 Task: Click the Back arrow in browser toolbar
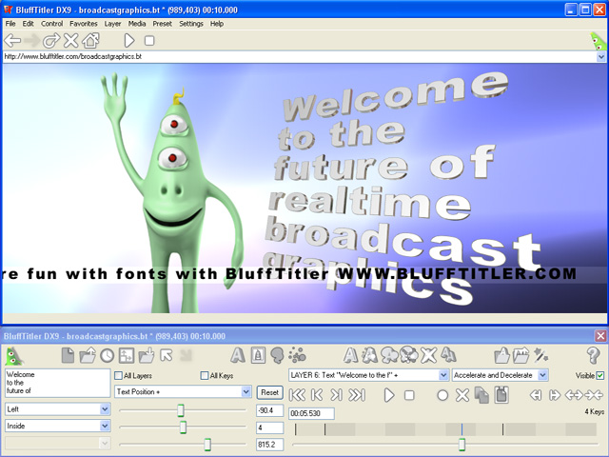tap(12, 40)
